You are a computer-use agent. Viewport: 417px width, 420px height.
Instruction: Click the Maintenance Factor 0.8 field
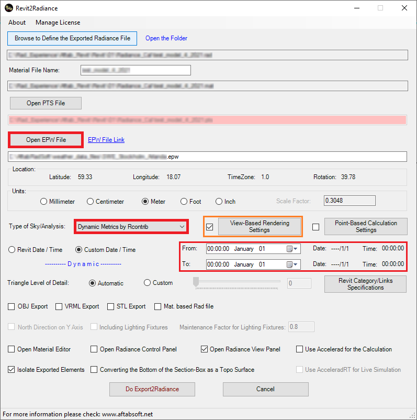click(x=301, y=327)
